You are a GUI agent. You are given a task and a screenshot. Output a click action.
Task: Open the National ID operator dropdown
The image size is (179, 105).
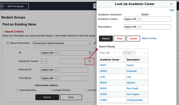[x=49, y=70]
